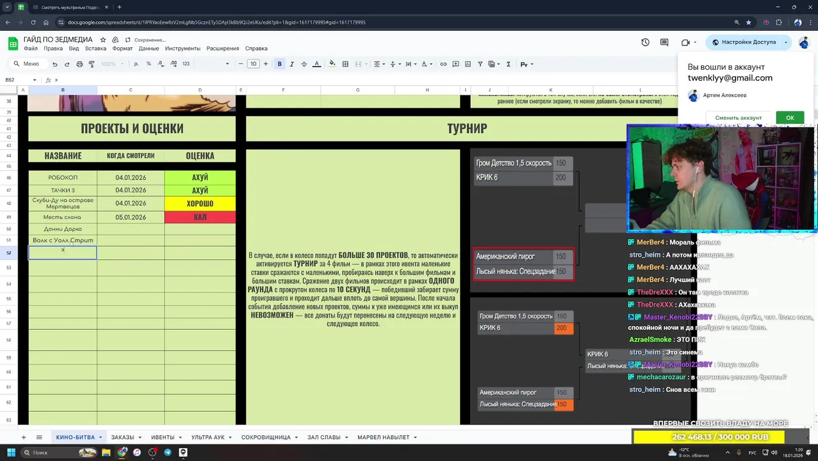Add a new sheet with plus button
818x461 pixels.
tap(24, 437)
